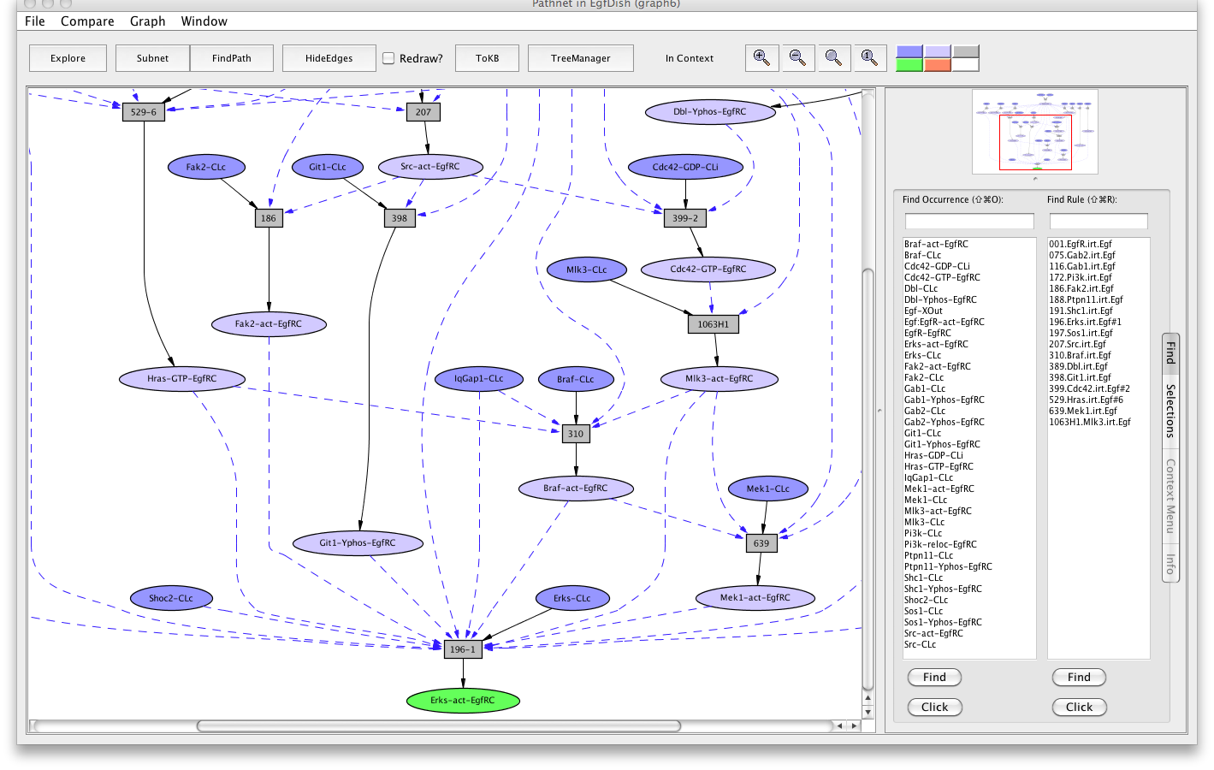Select rule node 310 in graph
This screenshot has height=770, width=1214.
pos(576,434)
